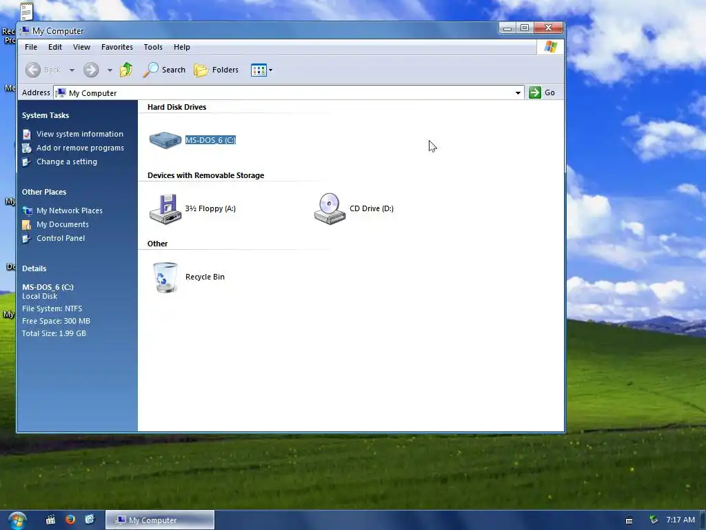This screenshot has height=530, width=706.
Task: Select the 3½ Floppy (A:) drive icon
Action: (165, 208)
